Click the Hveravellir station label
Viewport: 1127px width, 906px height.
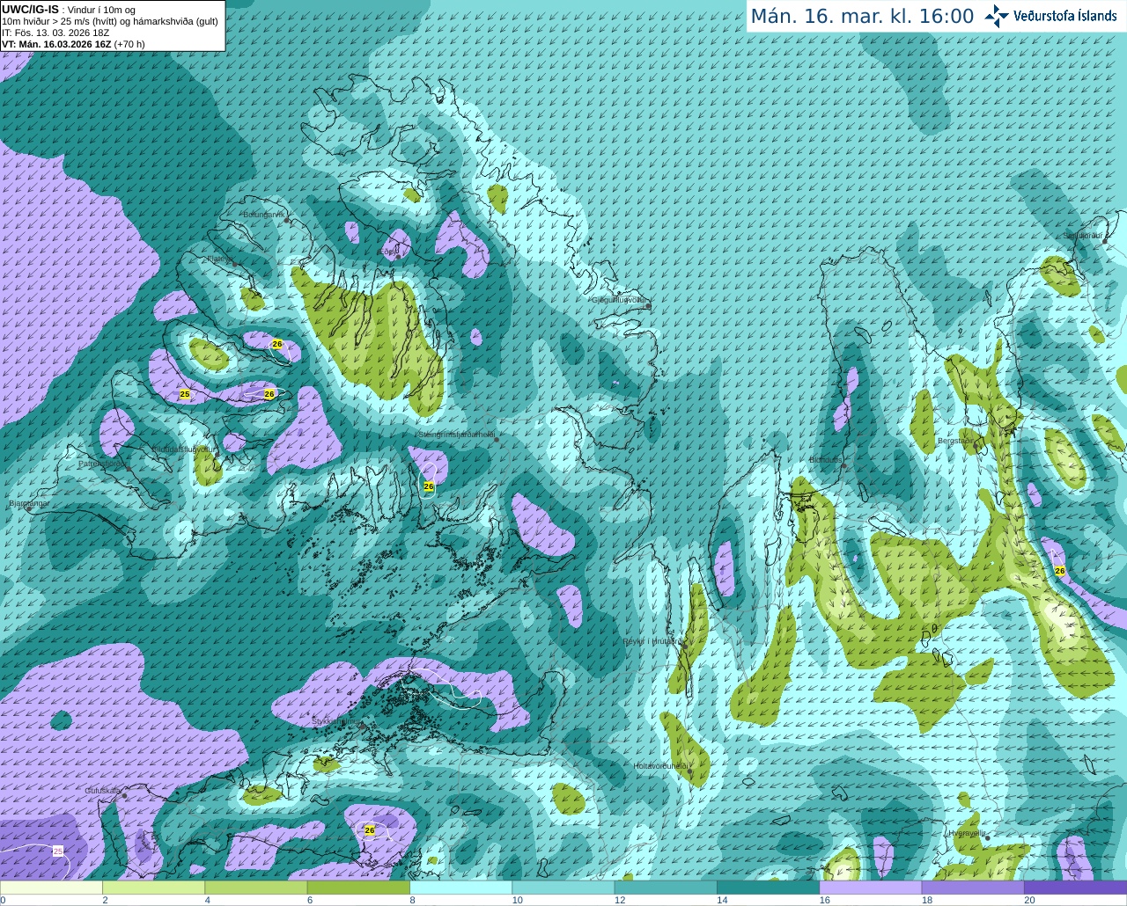[x=967, y=833]
